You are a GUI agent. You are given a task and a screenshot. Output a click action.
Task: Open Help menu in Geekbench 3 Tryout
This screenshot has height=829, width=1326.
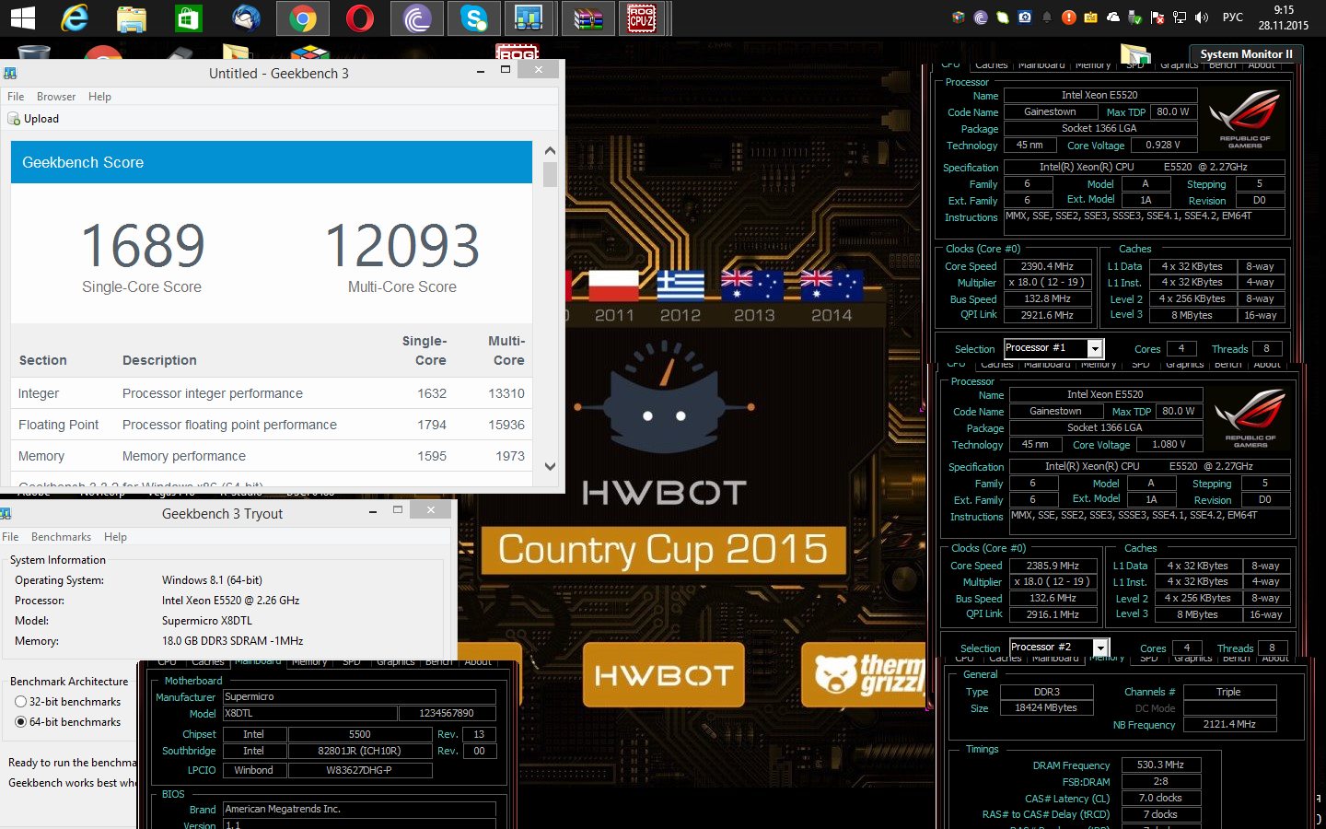click(115, 537)
